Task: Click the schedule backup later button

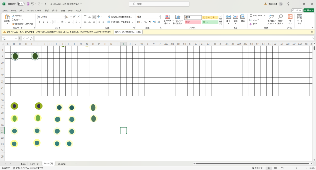Action: tap(128, 32)
